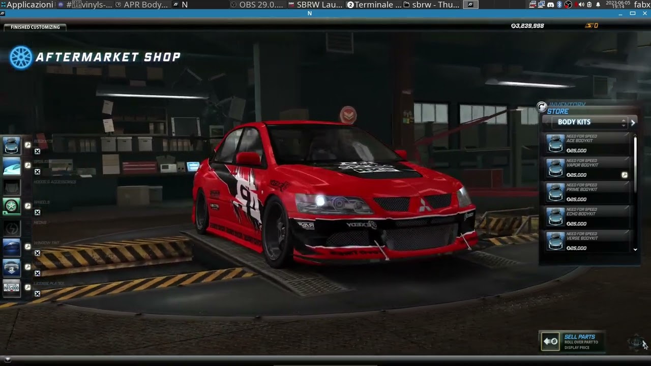The height and width of the screenshot is (366, 651).
Task: Click the wrench icon beside Window Tint
Action: [27, 247]
